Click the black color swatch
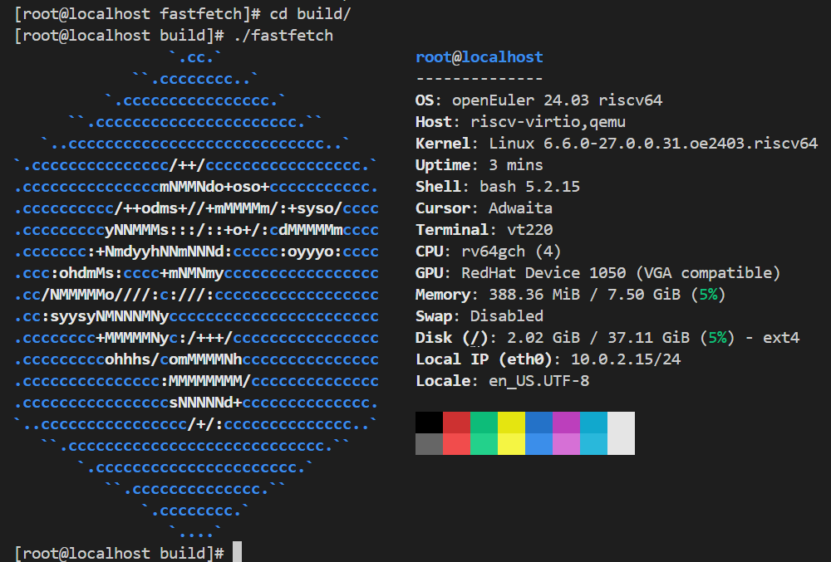831x562 pixels. point(429,422)
